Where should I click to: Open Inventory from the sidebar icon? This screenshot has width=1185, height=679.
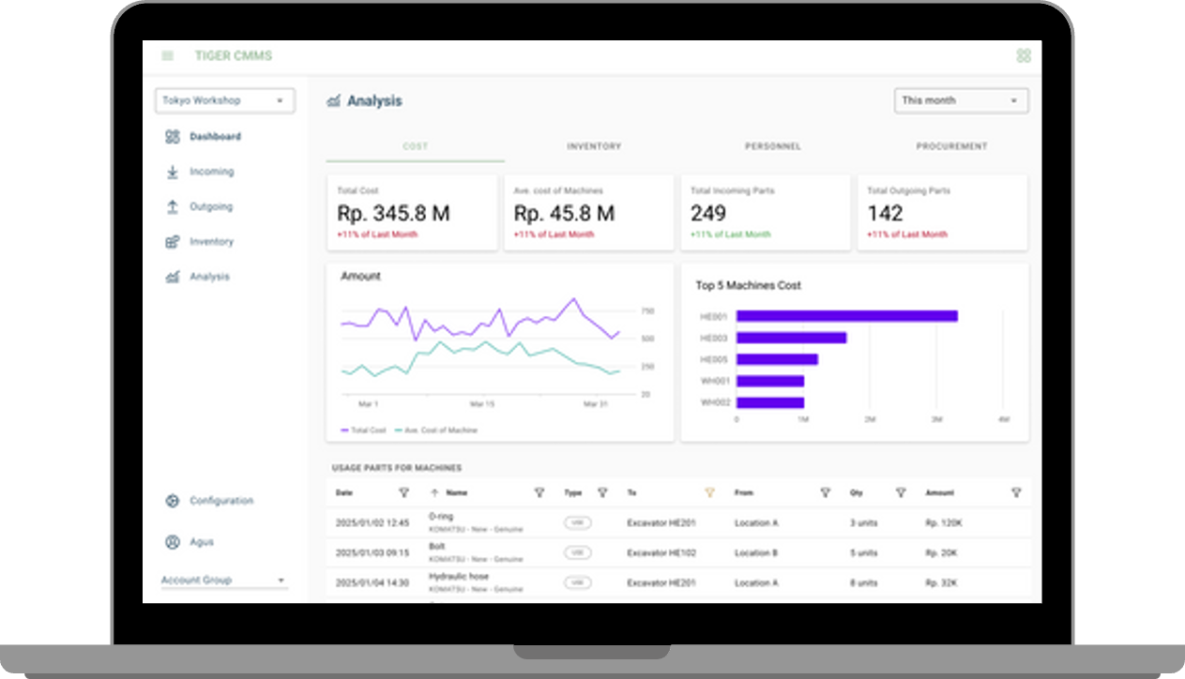pyautogui.click(x=172, y=242)
